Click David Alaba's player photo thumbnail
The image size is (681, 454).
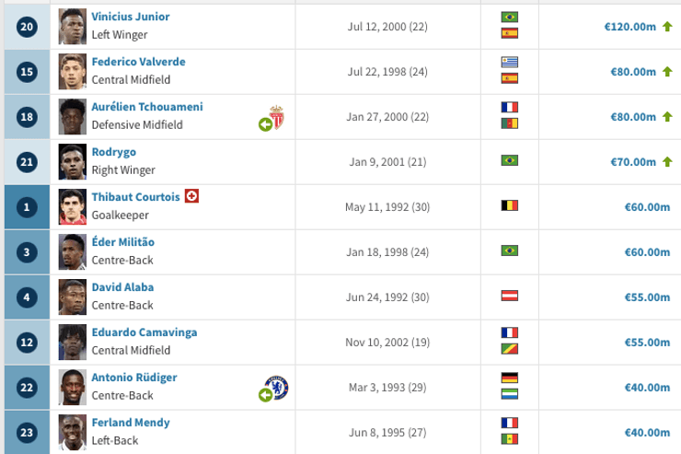click(x=72, y=297)
